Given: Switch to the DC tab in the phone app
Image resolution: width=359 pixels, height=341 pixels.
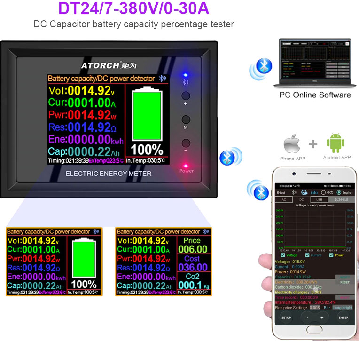Looking at the screenshot, I should coord(302,199).
